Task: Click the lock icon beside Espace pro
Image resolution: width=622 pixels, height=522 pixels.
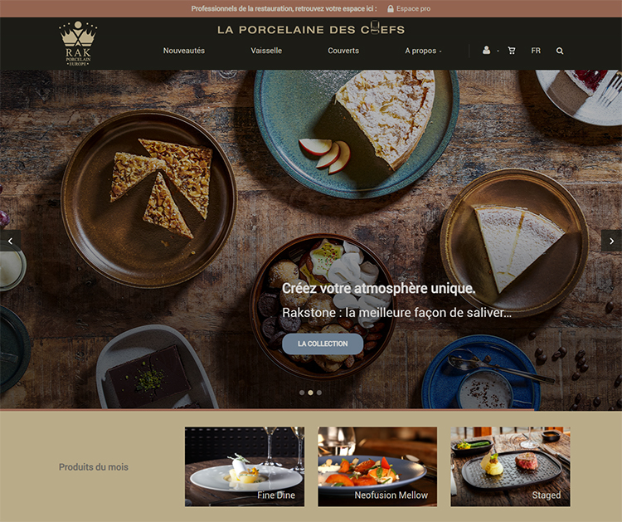Action: (x=391, y=9)
